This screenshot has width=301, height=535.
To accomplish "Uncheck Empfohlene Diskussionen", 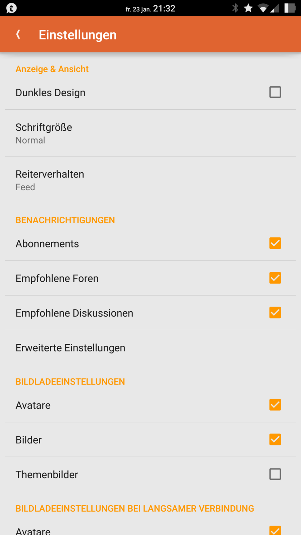I will click(x=275, y=313).
